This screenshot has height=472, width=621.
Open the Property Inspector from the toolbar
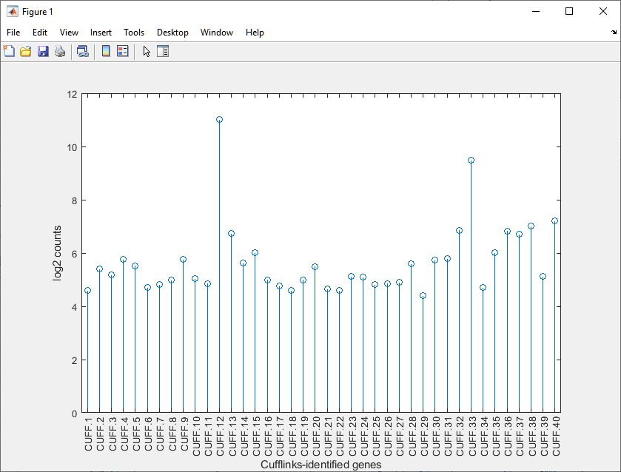point(163,51)
